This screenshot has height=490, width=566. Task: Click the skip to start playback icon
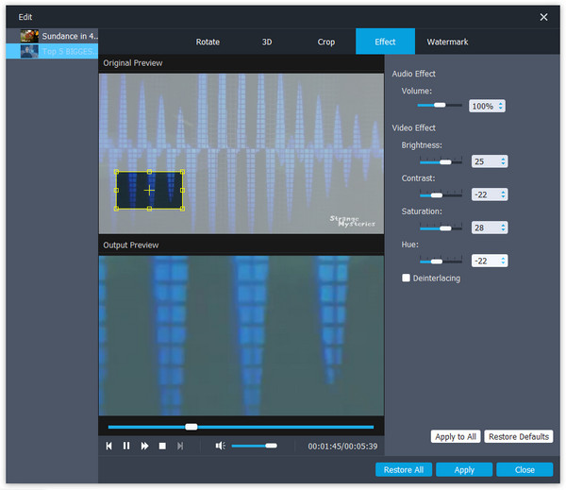108,446
